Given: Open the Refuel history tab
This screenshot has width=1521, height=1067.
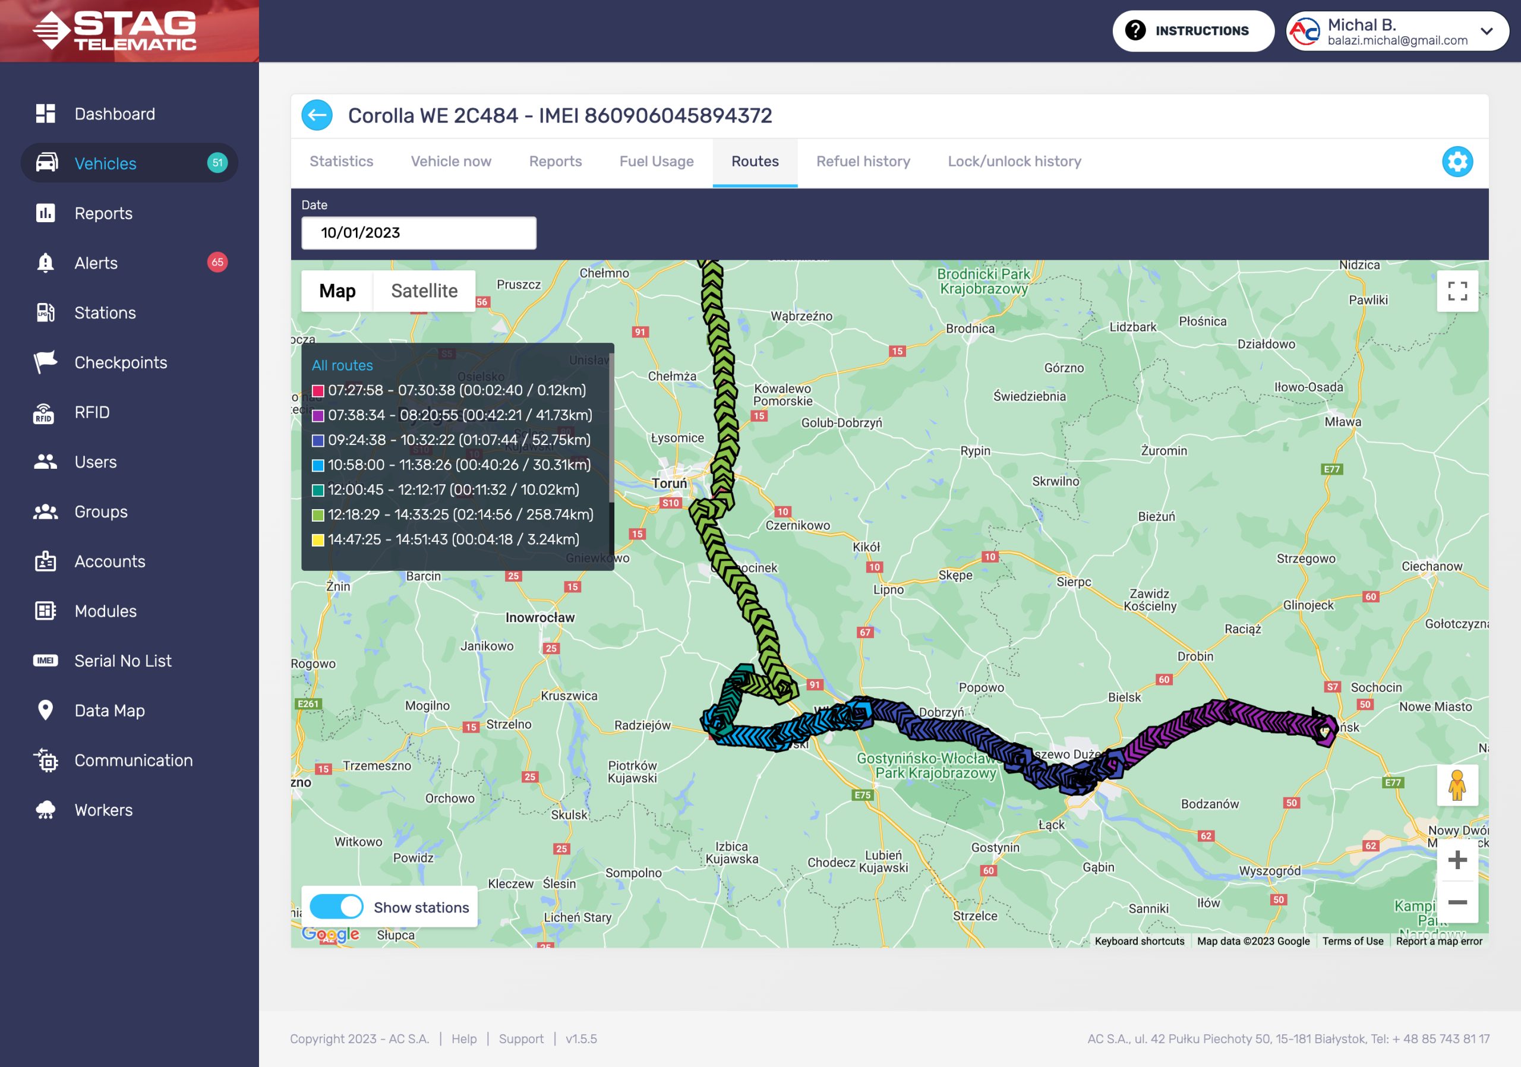Looking at the screenshot, I should 863,162.
